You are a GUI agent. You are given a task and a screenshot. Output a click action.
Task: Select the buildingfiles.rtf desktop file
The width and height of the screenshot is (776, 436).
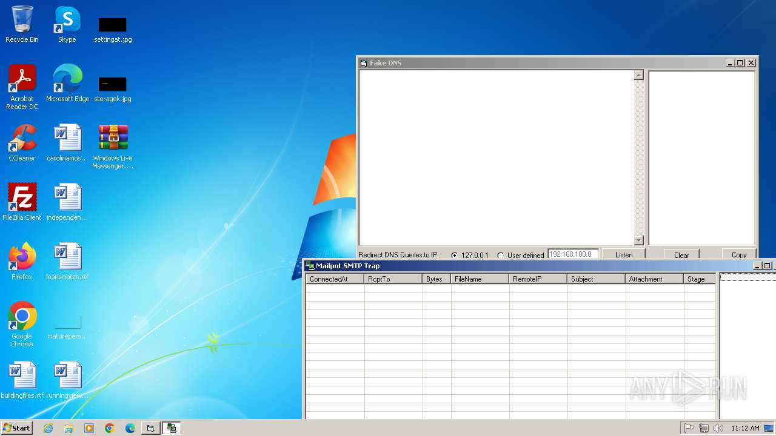[22, 380]
